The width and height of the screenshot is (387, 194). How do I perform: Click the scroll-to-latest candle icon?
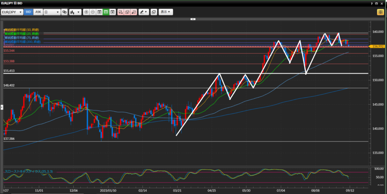coord(112,12)
